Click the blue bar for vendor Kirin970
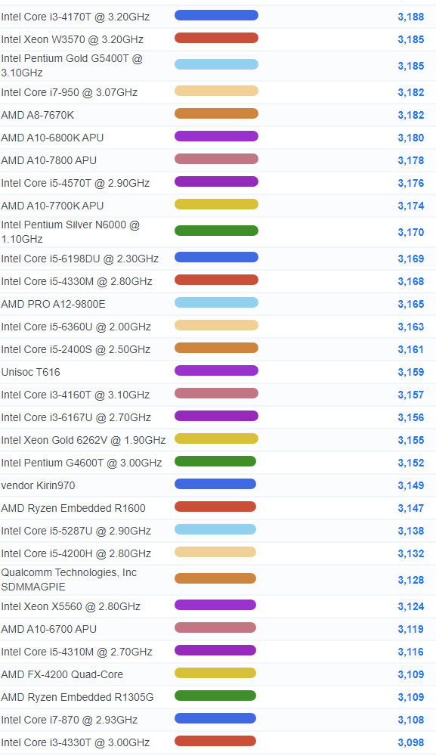This screenshot has height=756, width=436. (215, 484)
